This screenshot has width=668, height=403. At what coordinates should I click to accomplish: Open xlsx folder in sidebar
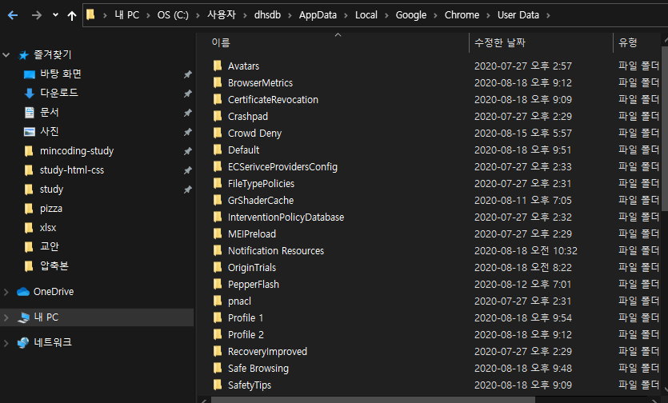click(x=48, y=227)
